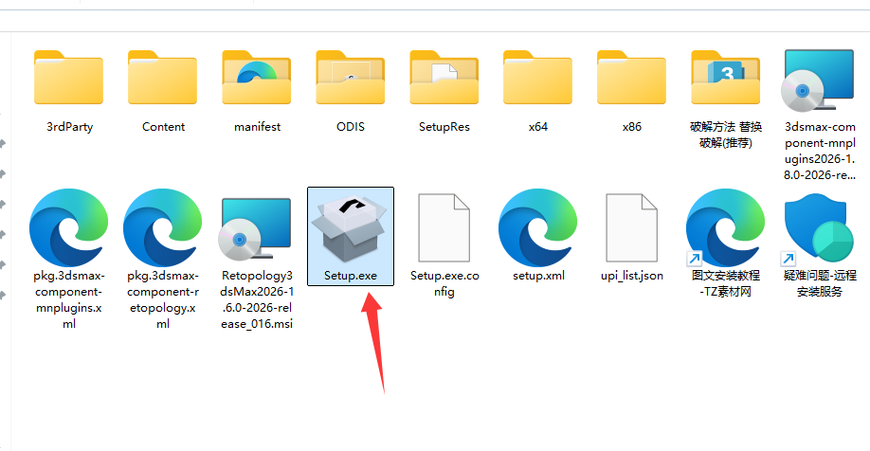The width and height of the screenshot is (870, 451).
Task: Select the pkg.3dsmax-component-mnplugins.xml file icon
Action: tap(69, 227)
